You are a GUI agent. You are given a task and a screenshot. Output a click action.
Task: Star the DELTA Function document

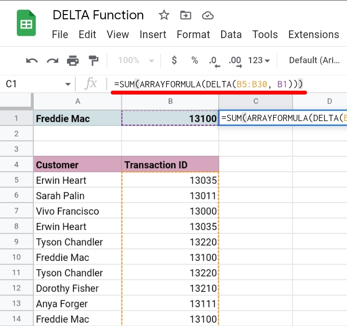click(164, 15)
